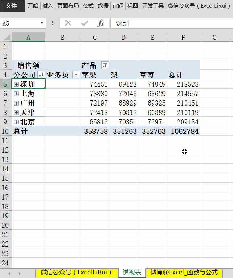Click the confirm checkmark icon in formula bar
The width and height of the screenshot is (233, 278).
tap(85, 23)
